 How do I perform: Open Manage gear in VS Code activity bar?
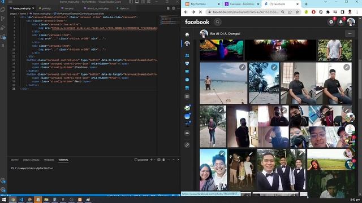click(x=3, y=190)
